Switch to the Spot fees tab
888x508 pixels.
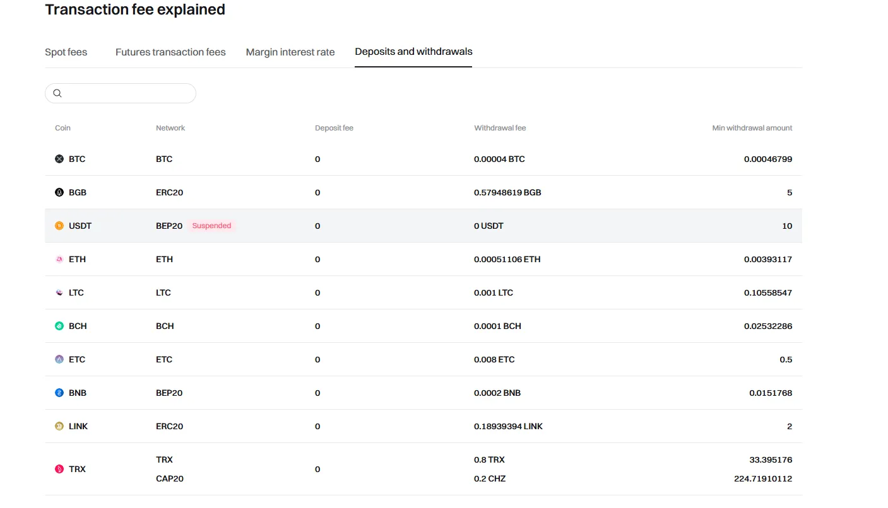point(66,52)
